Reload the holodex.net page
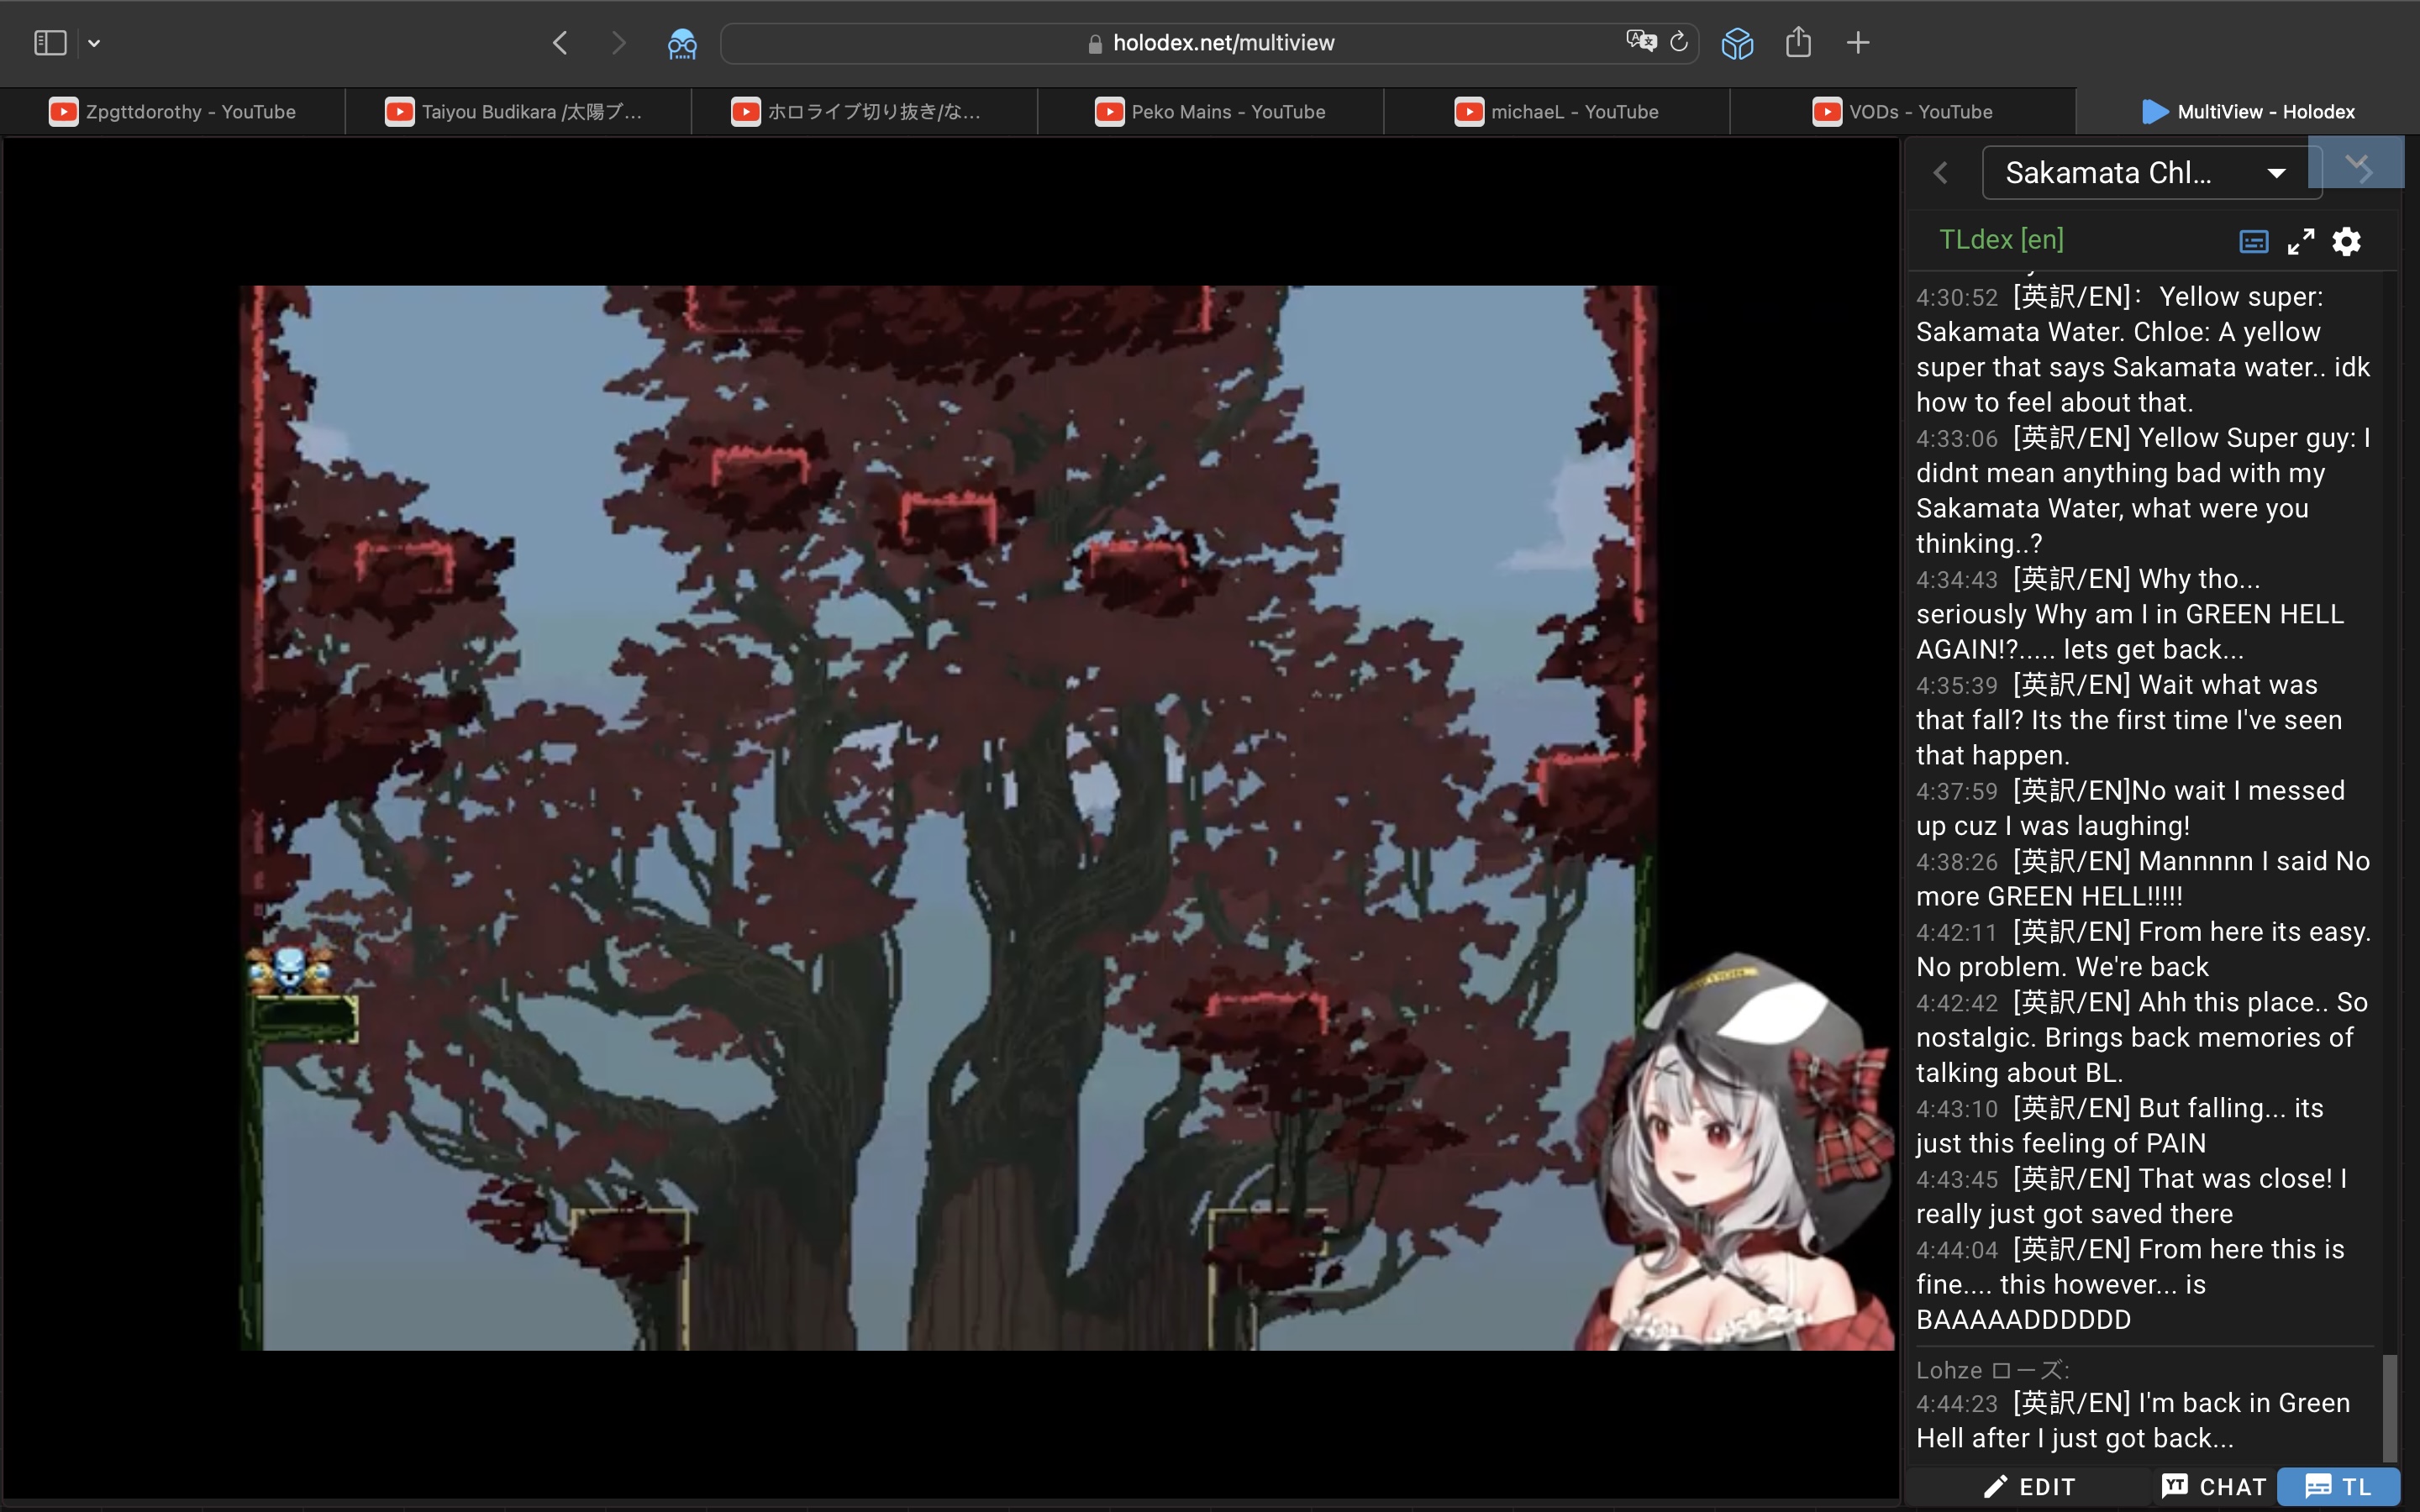This screenshot has height=1512, width=2420. click(1680, 42)
